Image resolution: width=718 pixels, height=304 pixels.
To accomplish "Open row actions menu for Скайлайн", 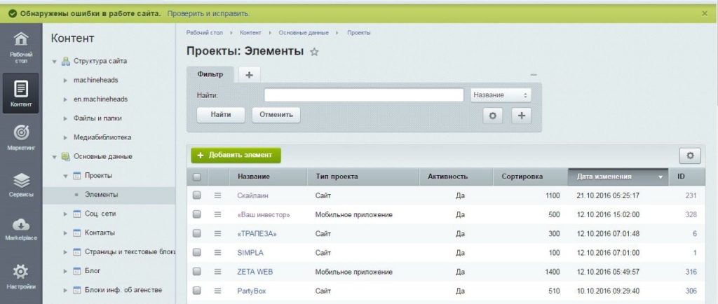I will point(217,195).
